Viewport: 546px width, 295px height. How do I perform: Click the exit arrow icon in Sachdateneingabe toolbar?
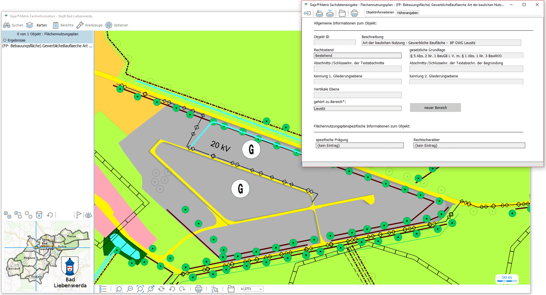point(307,13)
